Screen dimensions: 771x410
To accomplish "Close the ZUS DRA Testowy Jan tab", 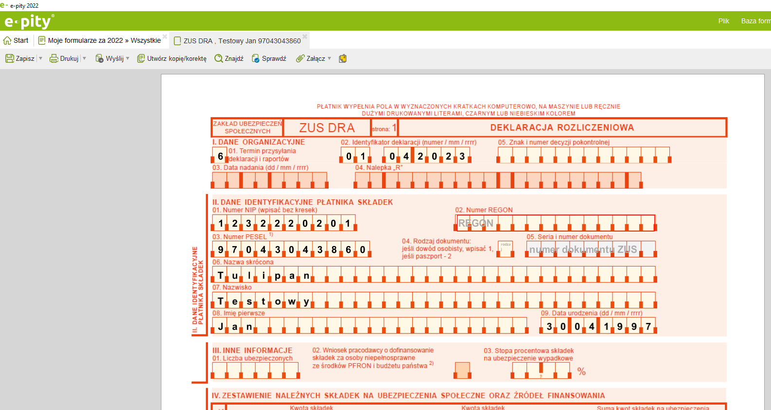I will pos(305,36).
